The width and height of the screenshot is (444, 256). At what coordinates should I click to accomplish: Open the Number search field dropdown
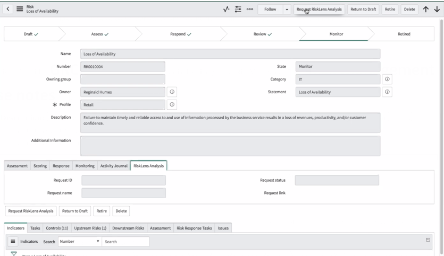[80, 241]
